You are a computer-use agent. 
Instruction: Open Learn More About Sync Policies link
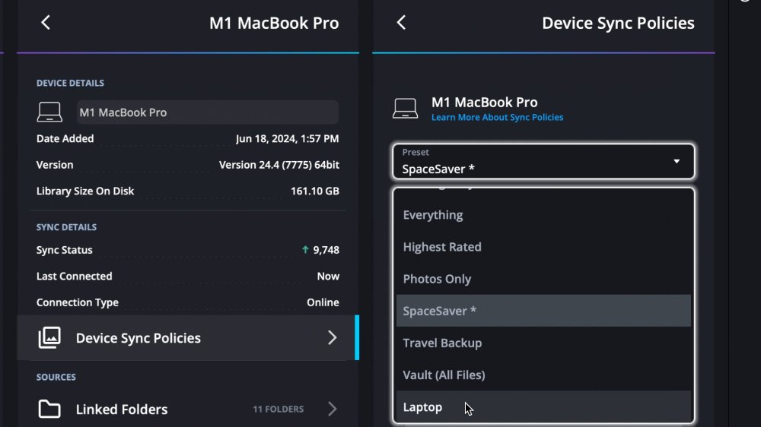[497, 118]
